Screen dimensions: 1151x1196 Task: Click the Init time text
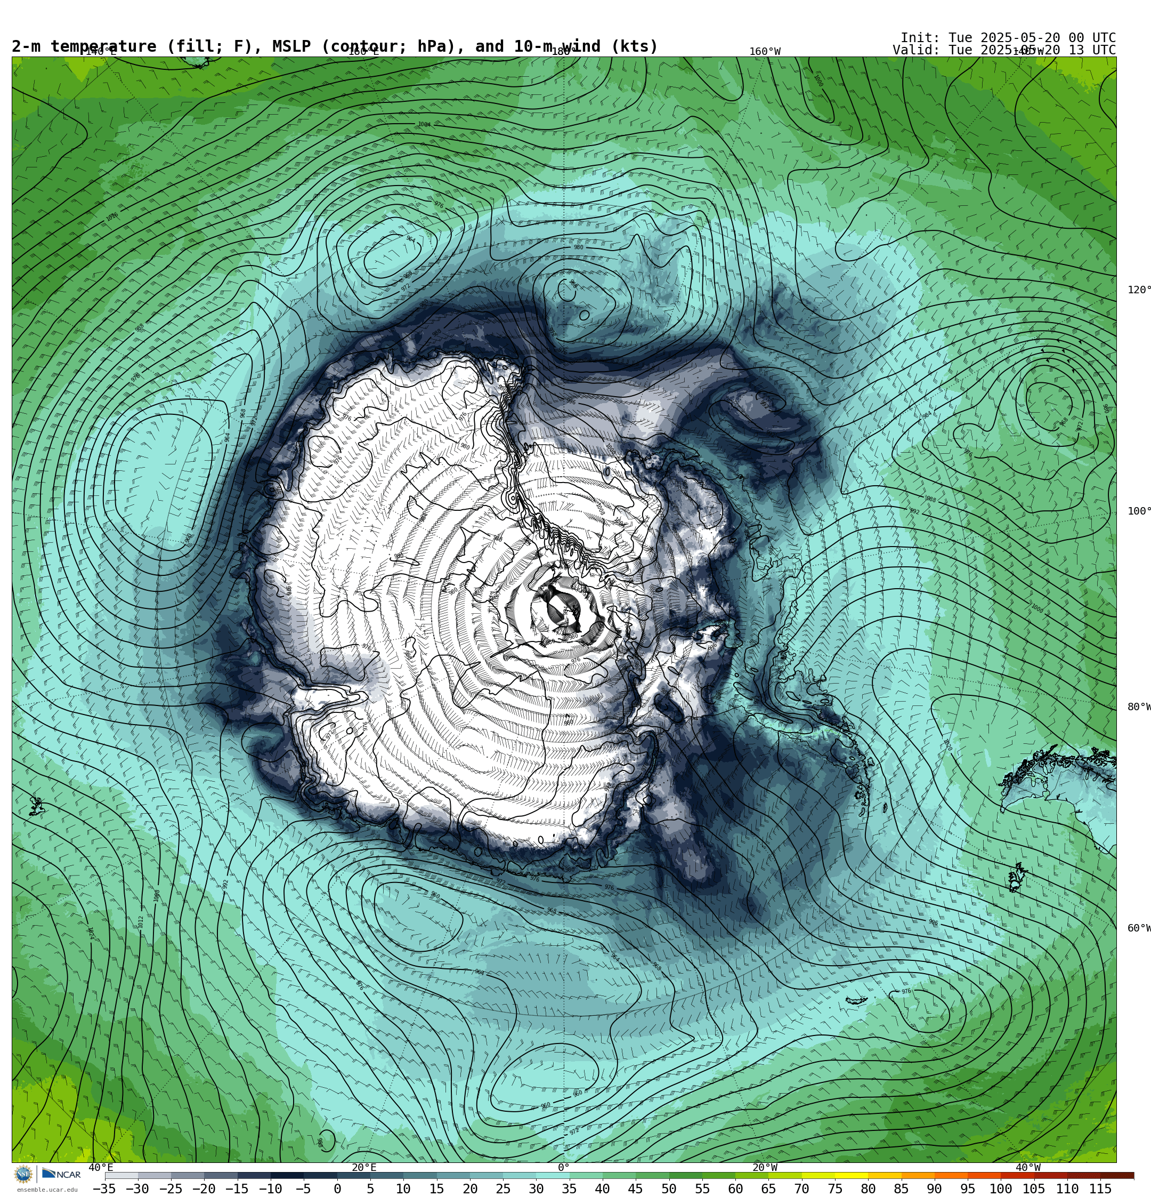(x=1008, y=38)
